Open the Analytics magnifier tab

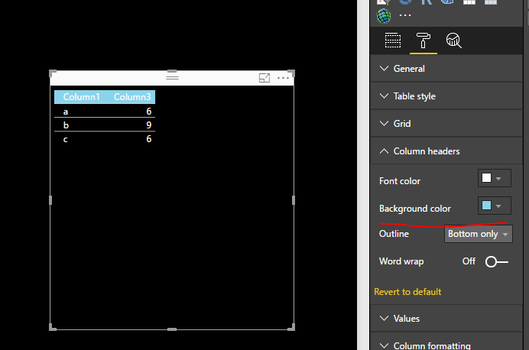[x=454, y=41]
